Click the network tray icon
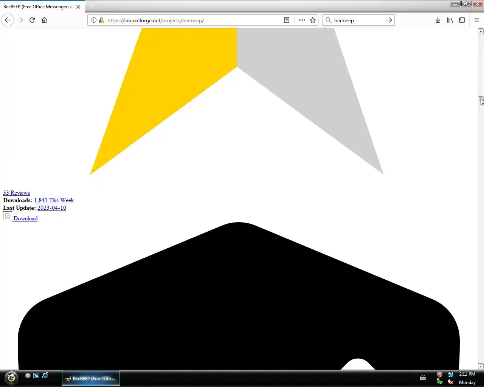This screenshot has height=387, width=484. pos(450,375)
